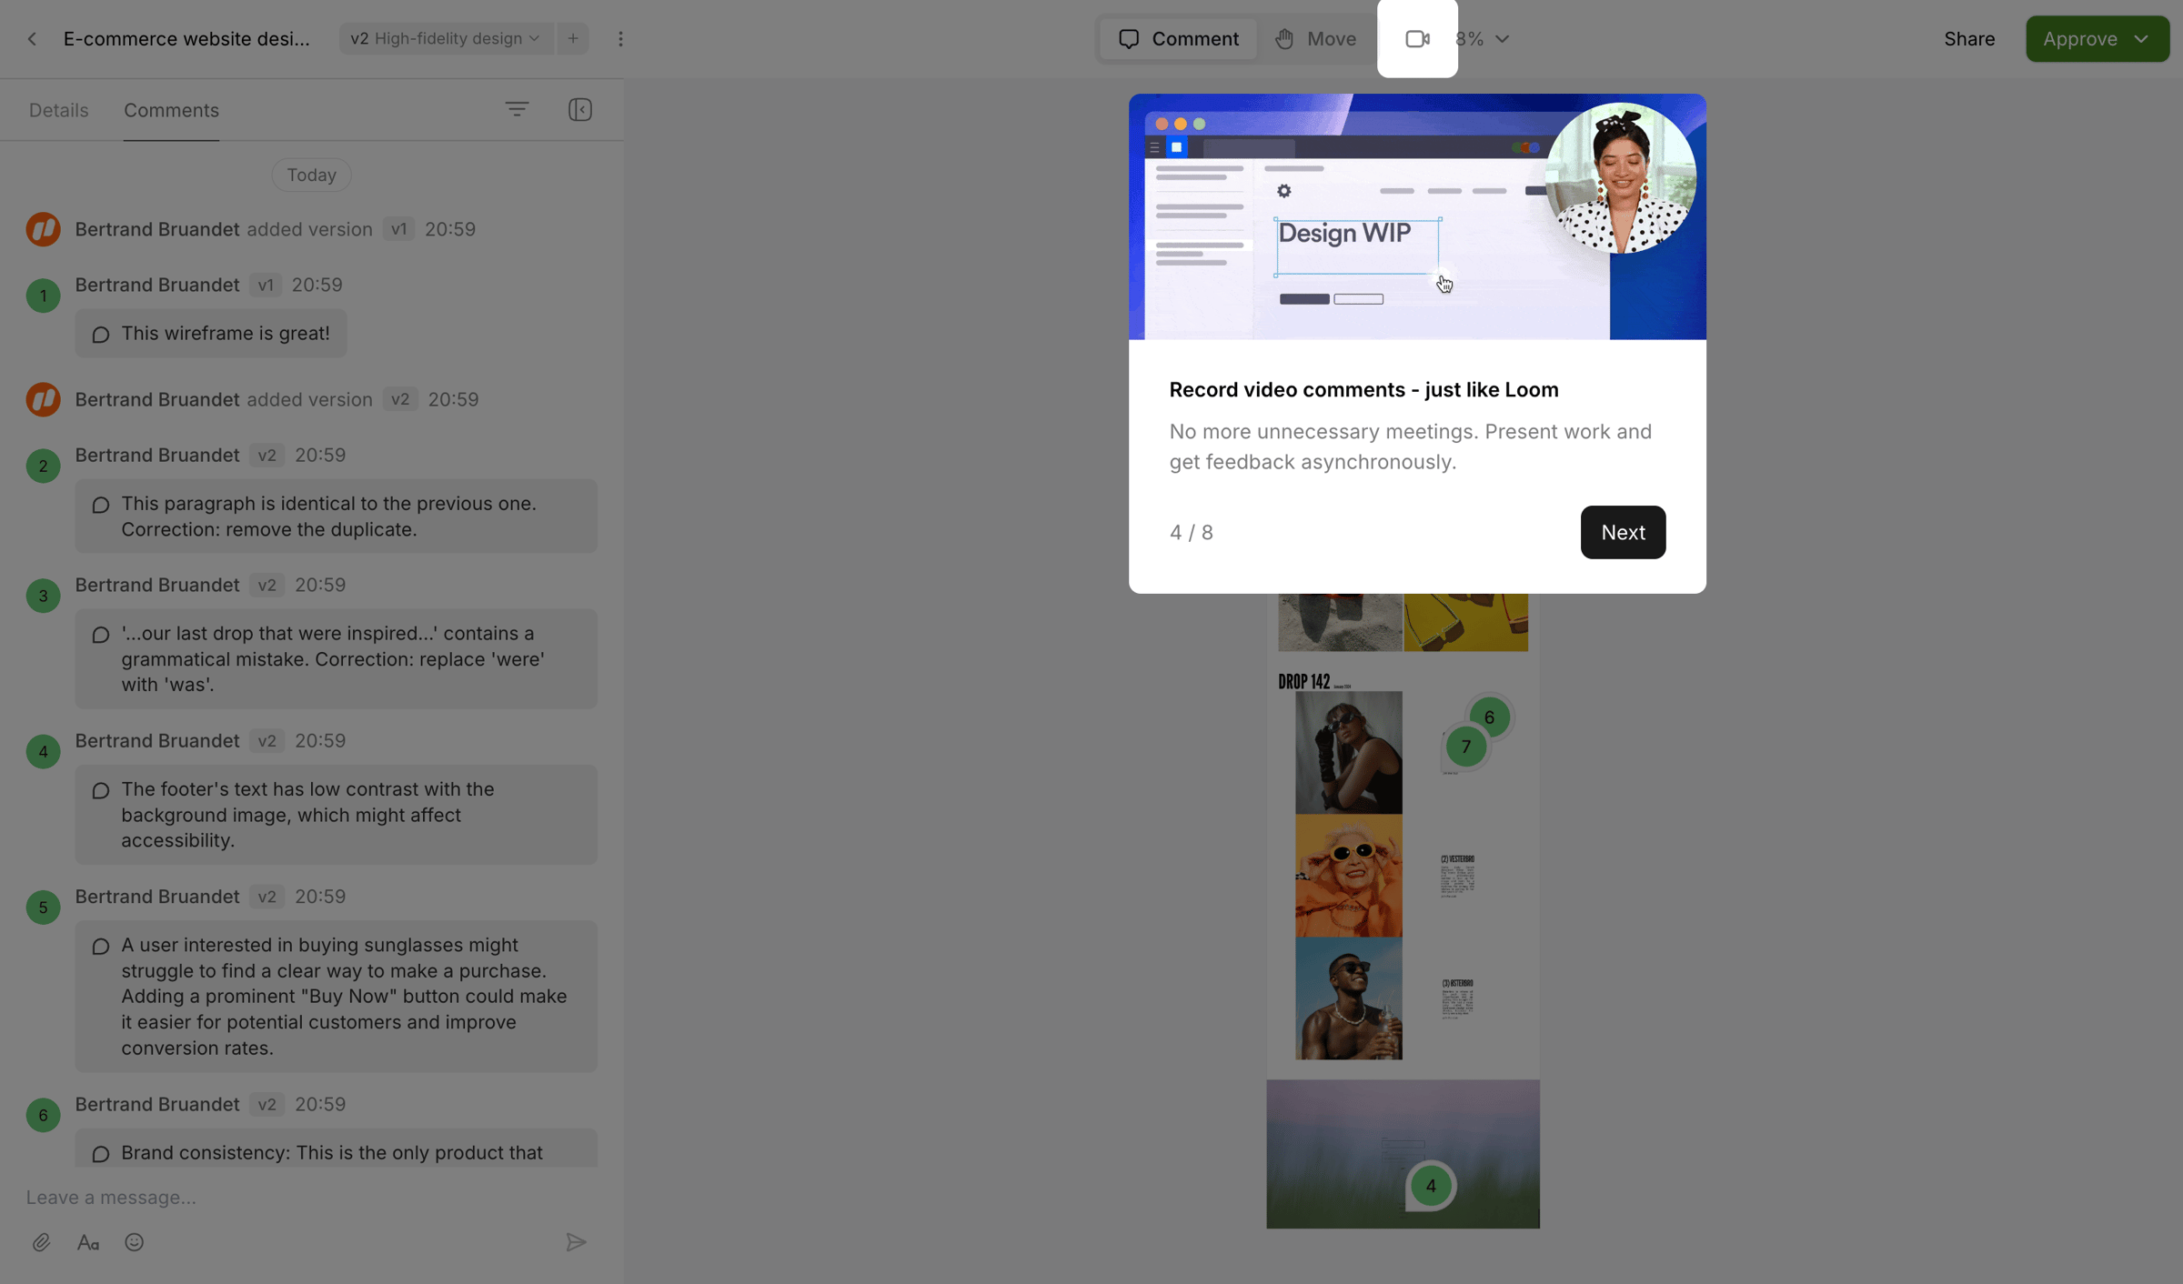Open the emoji picker
This screenshot has width=2183, height=1284.
pyautogui.click(x=135, y=1242)
